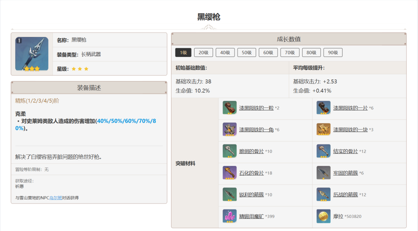Viewport: 418px width, 231px height.
Task: Click the 漆黑陨铁的一粒 material icon
Action: (230, 108)
